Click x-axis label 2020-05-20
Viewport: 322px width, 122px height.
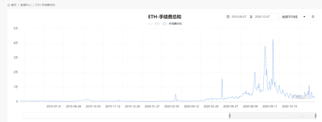click(211, 107)
